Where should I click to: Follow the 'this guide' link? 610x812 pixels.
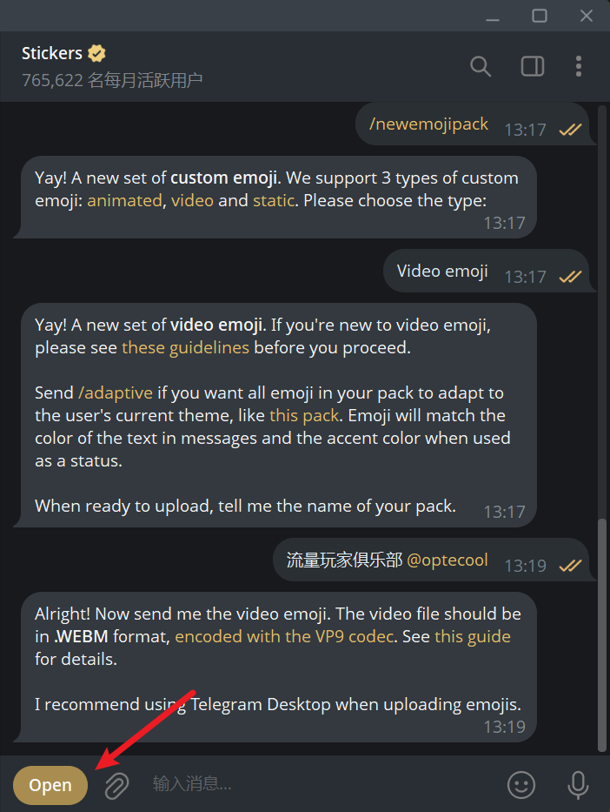[x=473, y=636]
